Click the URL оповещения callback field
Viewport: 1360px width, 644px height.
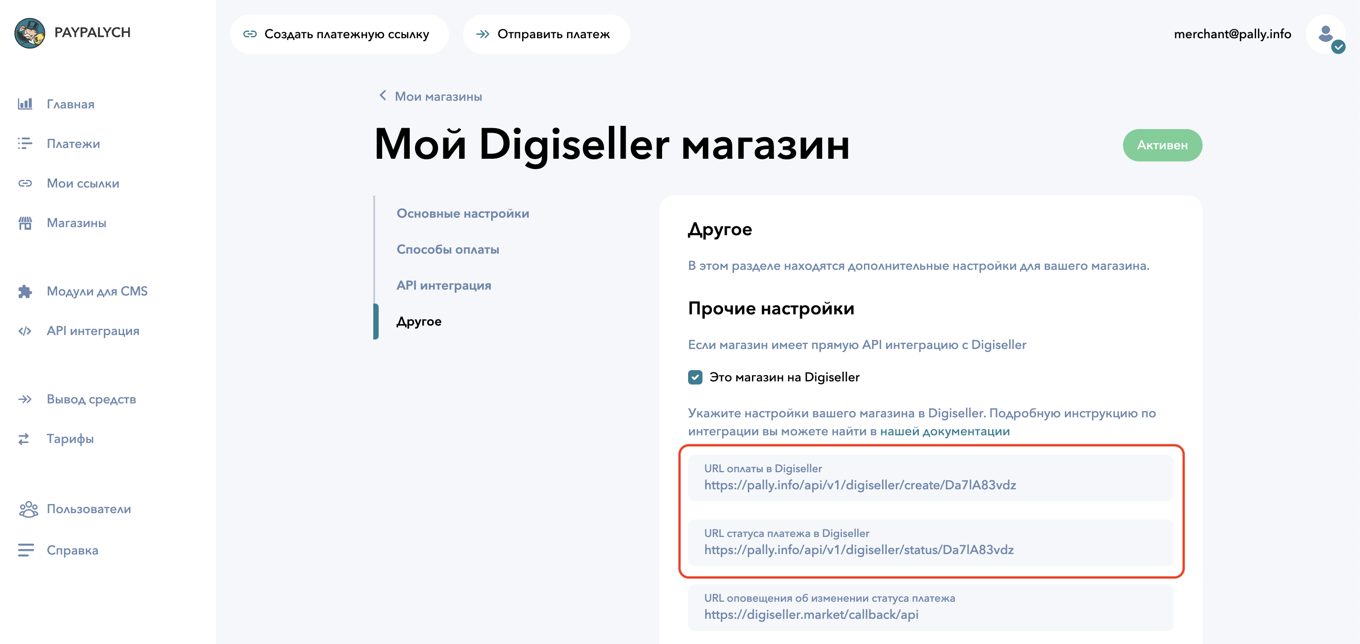tap(930, 608)
